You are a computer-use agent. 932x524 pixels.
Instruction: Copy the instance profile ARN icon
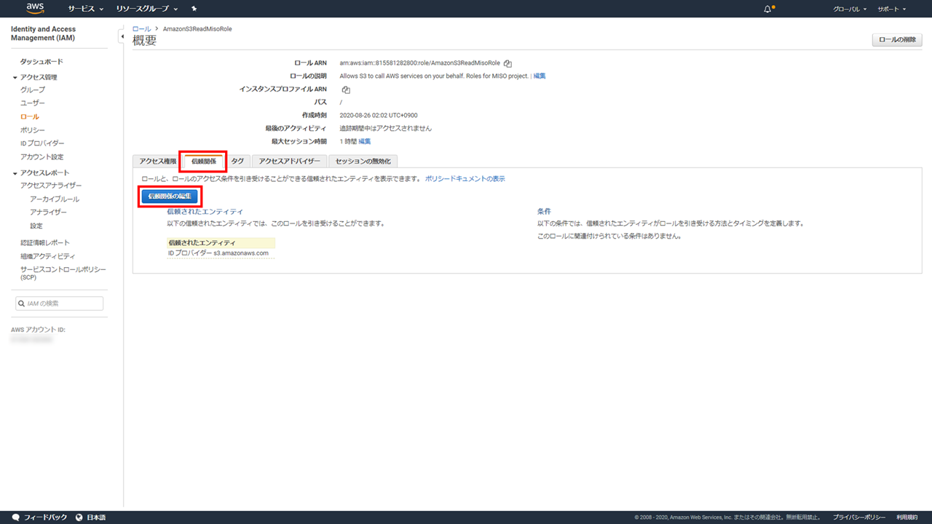pyautogui.click(x=346, y=90)
